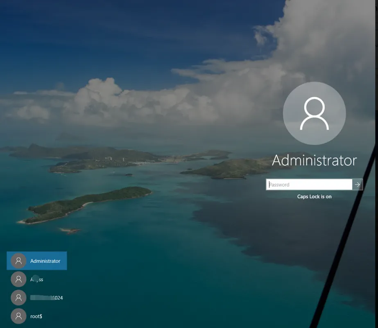The height and width of the screenshot is (328, 378).
Task: Submit password with the arrow button
Action: coord(358,184)
